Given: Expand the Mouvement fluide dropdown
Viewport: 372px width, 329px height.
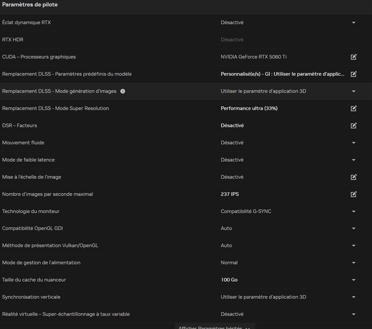Looking at the screenshot, I should pyautogui.click(x=353, y=143).
